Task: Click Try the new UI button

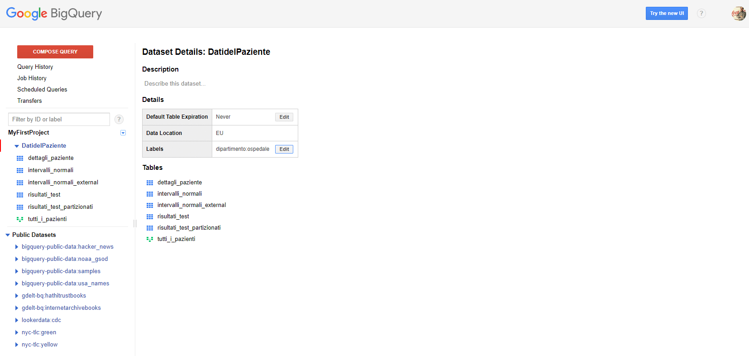Action: tap(667, 13)
